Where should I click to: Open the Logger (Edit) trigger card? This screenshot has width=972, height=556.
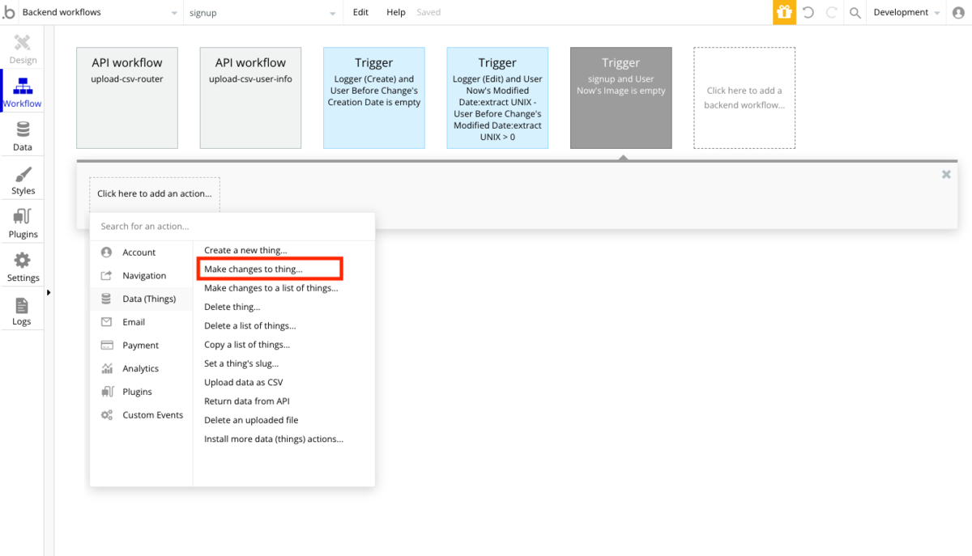tap(497, 98)
